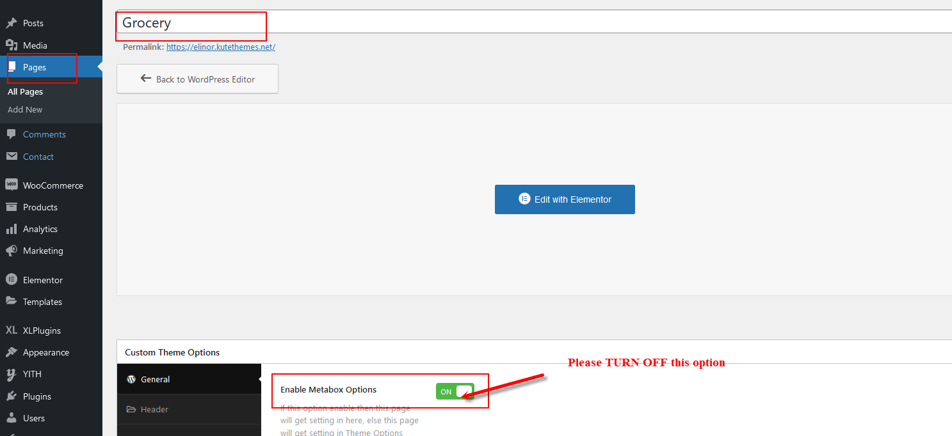
Task: Click the Elementor sidebar icon
Action: (12, 280)
